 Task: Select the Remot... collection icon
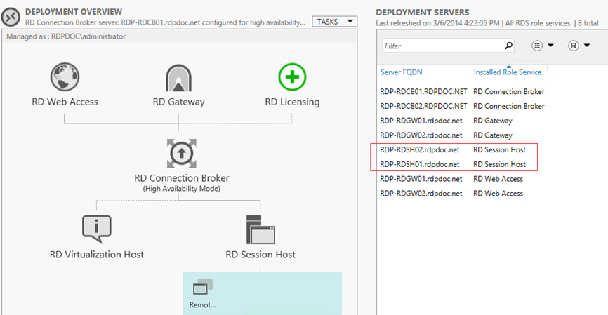(x=203, y=287)
